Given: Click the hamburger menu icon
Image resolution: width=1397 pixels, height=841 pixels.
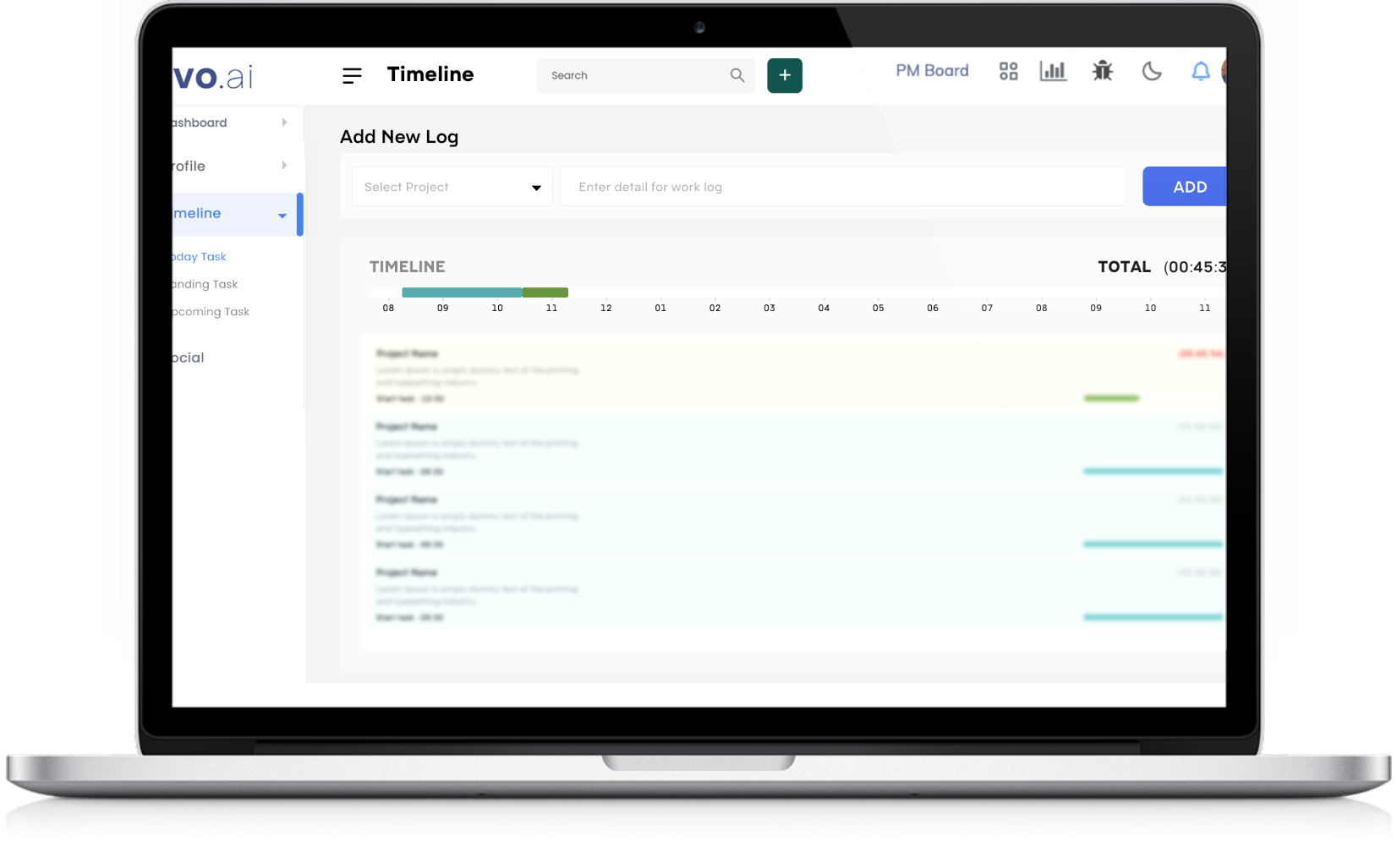Looking at the screenshot, I should [x=352, y=76].
